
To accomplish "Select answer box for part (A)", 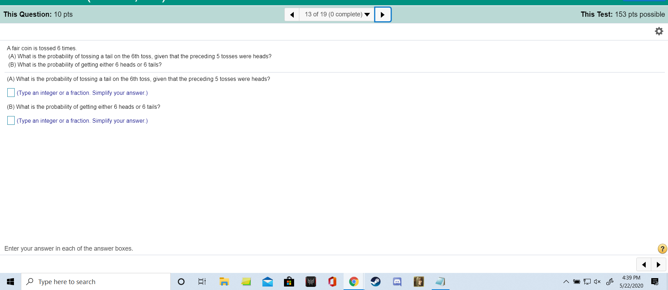I will 11,93.
